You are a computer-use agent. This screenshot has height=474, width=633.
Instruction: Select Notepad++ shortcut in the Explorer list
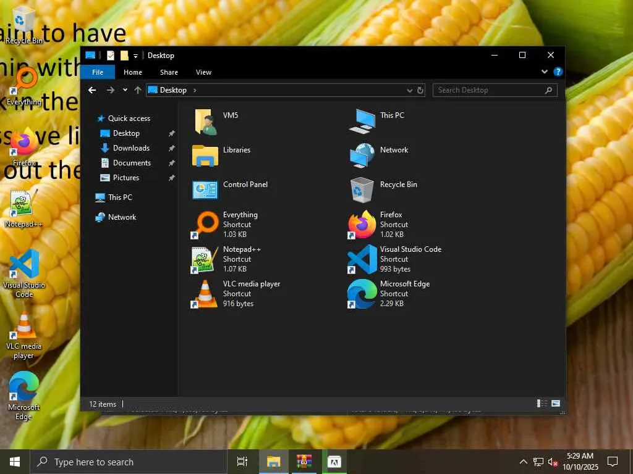(226, 259)
